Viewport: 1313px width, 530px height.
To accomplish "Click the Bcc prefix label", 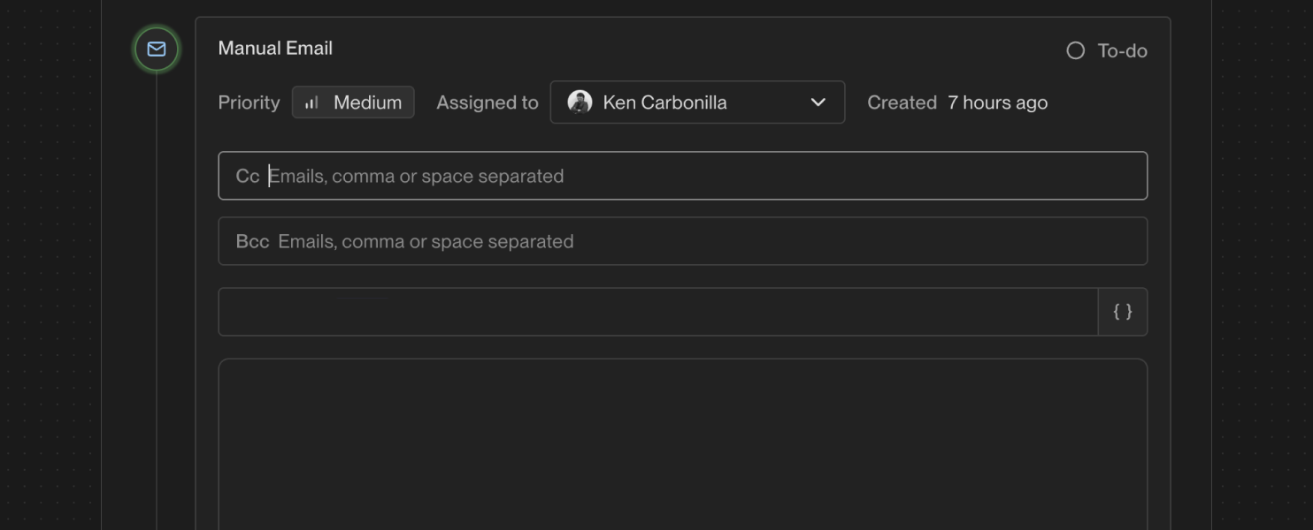I will [x=252, y=241].
